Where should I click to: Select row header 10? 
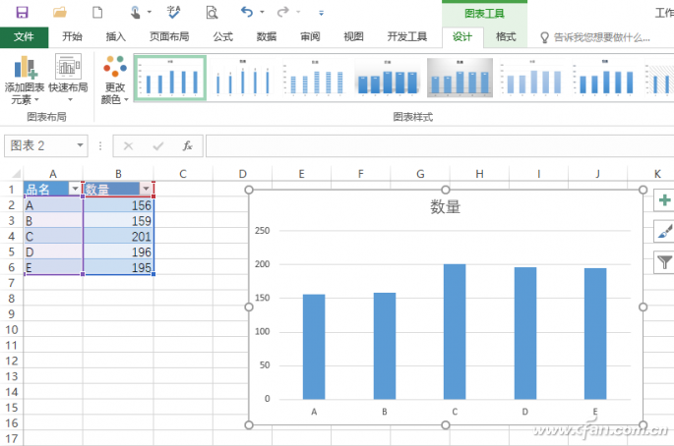coord(12,330)
